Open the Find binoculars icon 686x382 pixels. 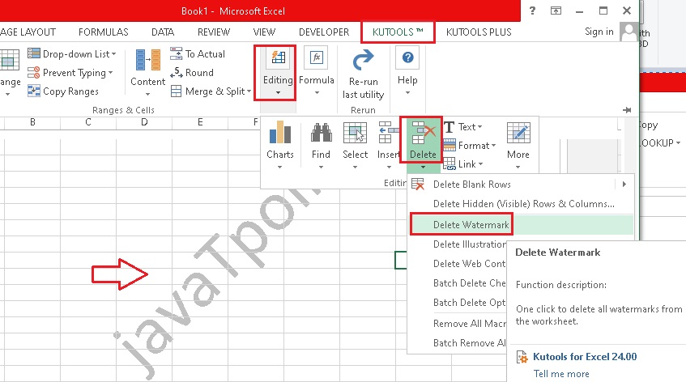click(x=321, y=133)
